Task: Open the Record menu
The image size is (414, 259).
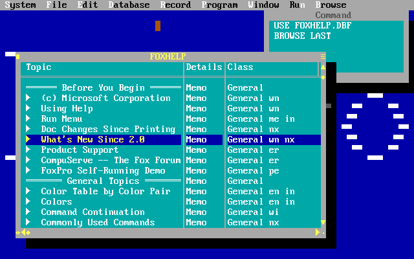Action: coord(175,5)
